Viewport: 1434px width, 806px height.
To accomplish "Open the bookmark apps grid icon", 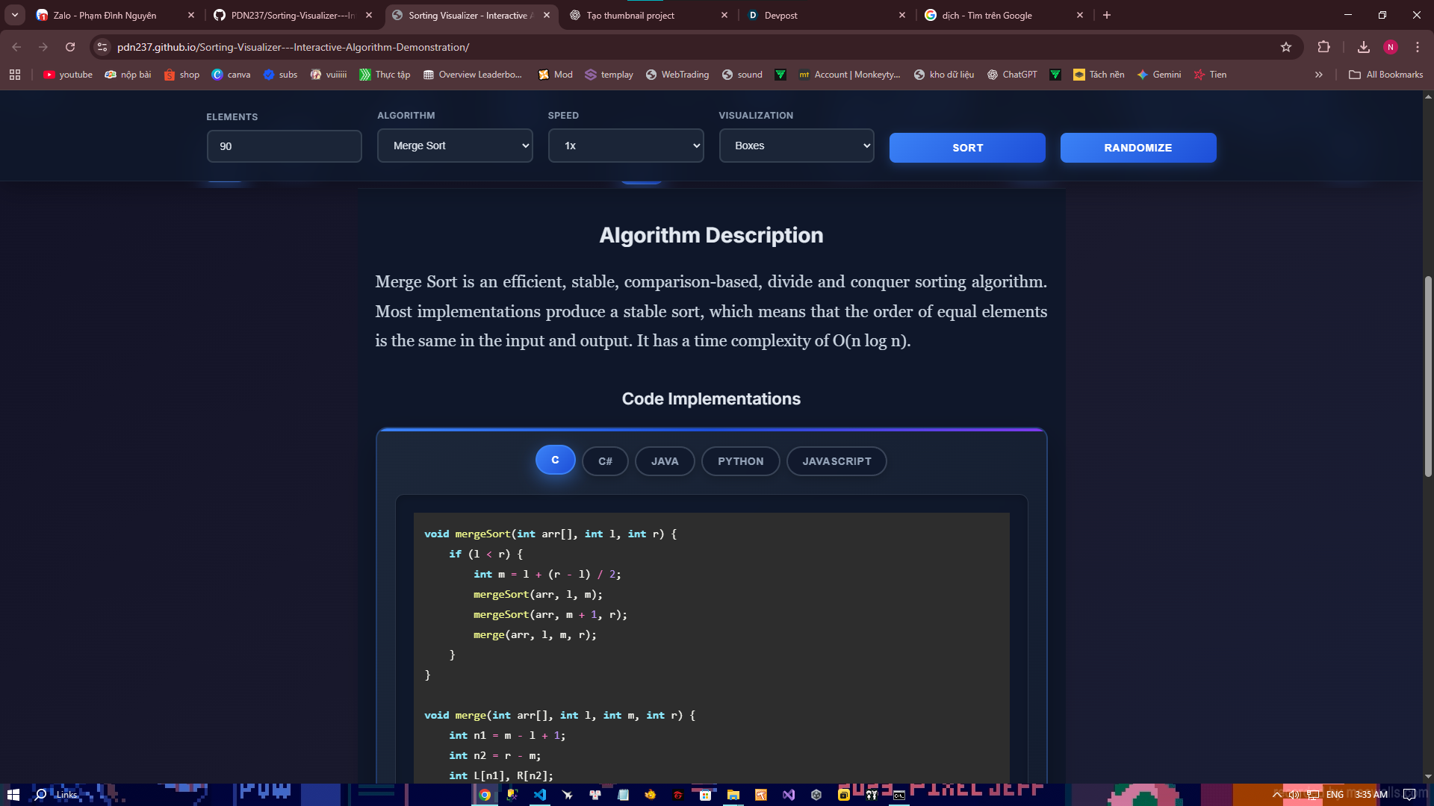I will coord(15,75).
